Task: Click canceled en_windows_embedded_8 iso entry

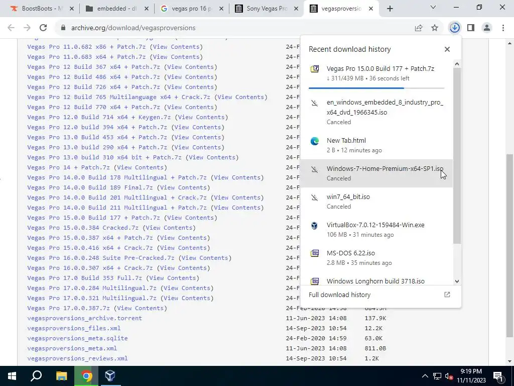Action: (376, 112)
